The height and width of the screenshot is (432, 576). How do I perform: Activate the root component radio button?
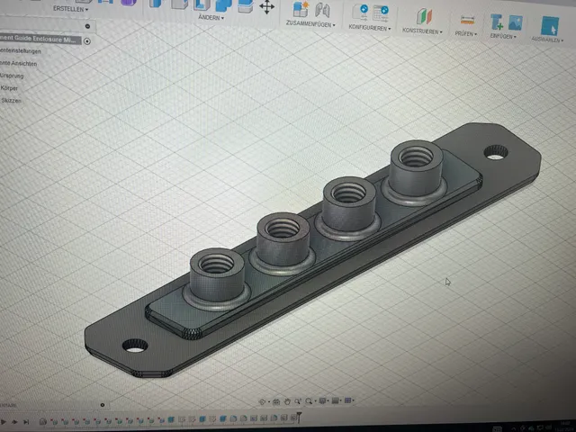coord(87,41)
